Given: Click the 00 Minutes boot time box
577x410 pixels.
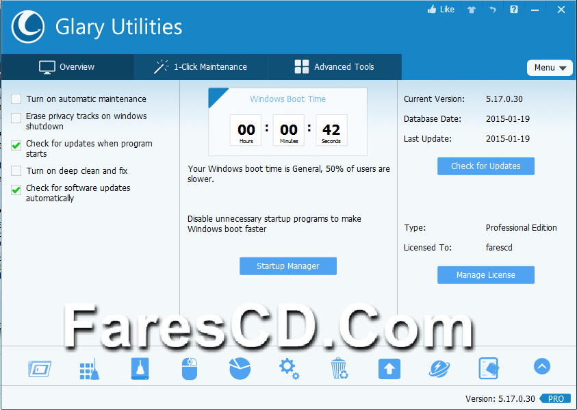Looking at the screenshot, I should 289,130.
